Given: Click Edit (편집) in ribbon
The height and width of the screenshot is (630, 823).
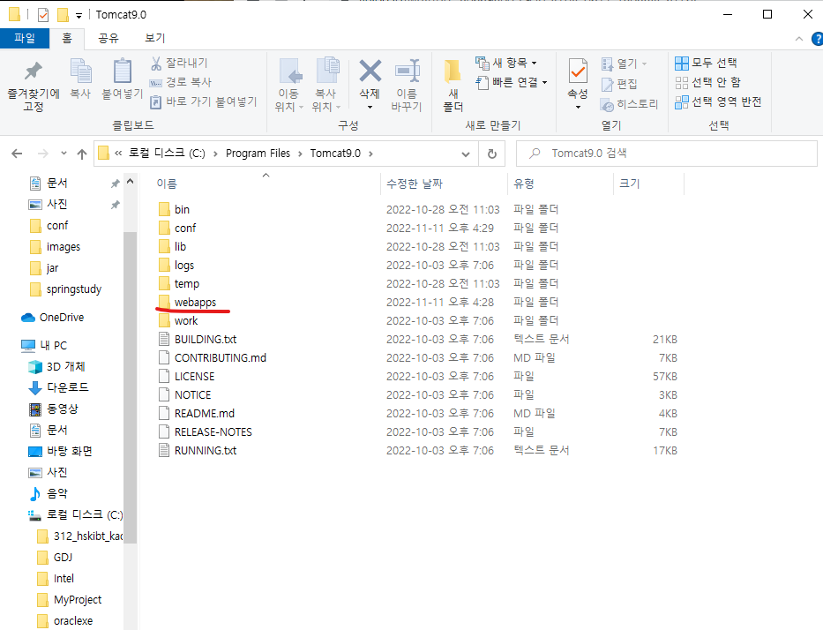Looking at the screenshot, I should 619,84.
